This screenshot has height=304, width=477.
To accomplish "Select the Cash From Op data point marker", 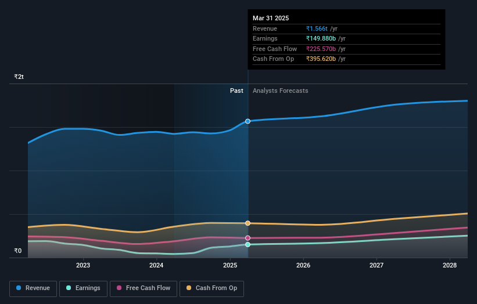I will [248, 223].
